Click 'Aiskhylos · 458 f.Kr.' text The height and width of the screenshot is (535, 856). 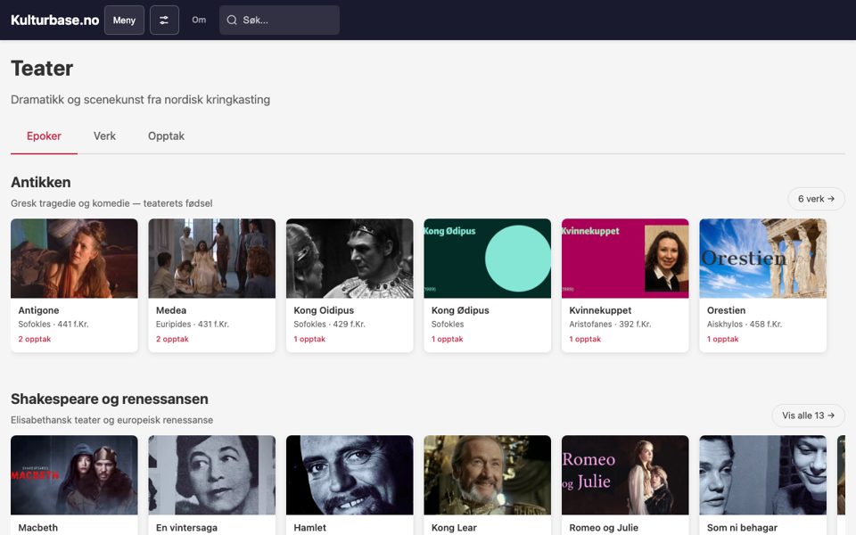(744, 325)
